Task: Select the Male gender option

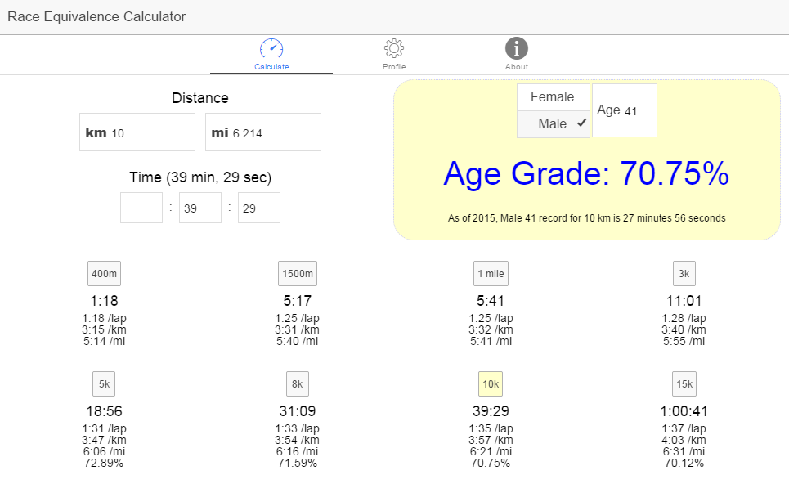Action: click(553, 123)
